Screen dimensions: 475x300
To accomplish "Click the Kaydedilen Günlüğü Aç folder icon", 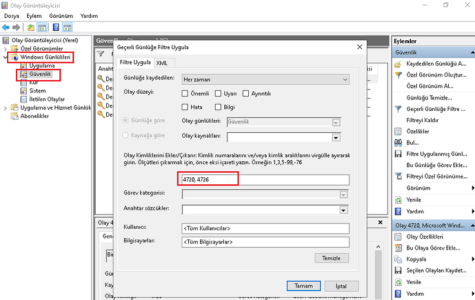I will (398, 64).
